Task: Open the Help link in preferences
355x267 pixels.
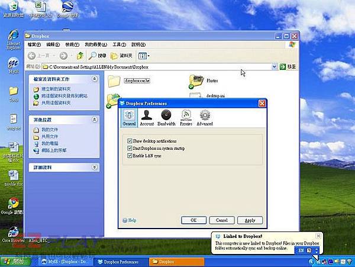Action: [x=130, y=220]
